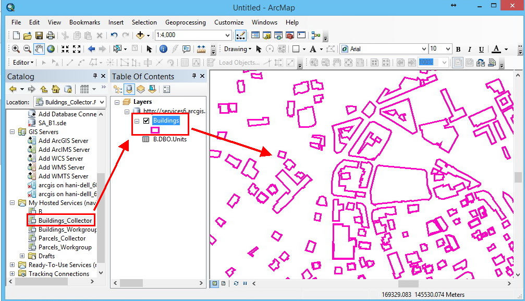Click the Fixed Zoom Out icon
The width and height of the screenshot is (525, 301).
click(x=76, y=49)
